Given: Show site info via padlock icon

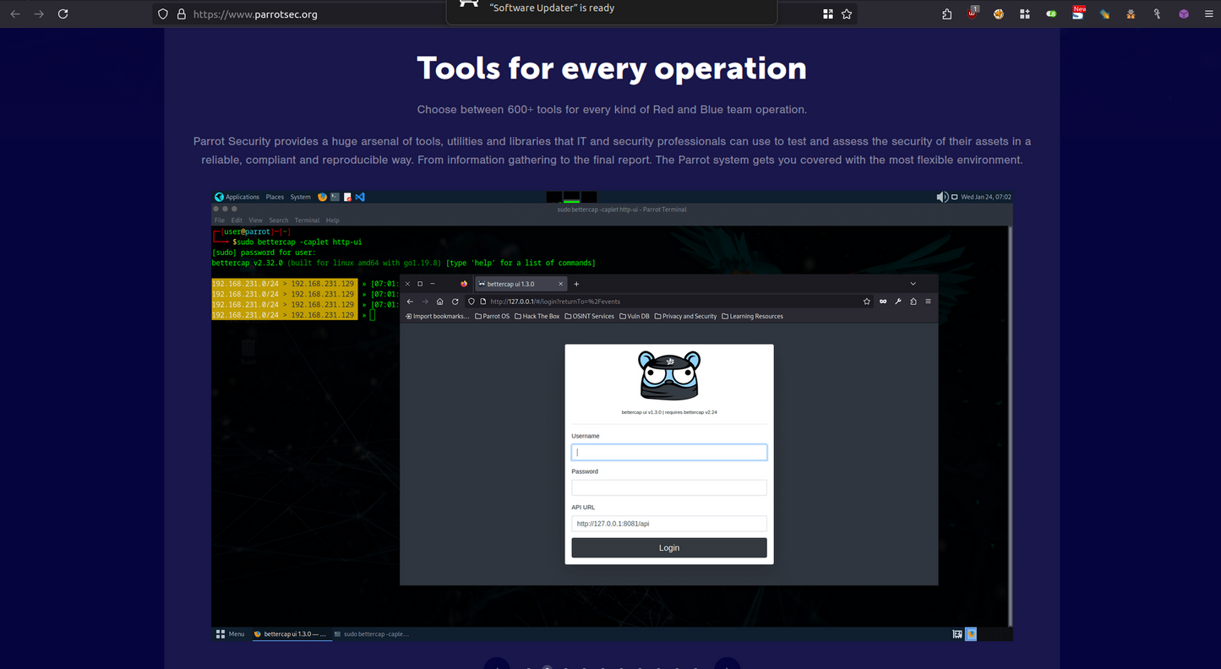Looking at the screenshot, I should tap(181, 14).
